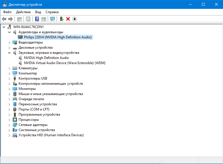
Task: Select the Мониторы category label
Action: tap(27, 89)
